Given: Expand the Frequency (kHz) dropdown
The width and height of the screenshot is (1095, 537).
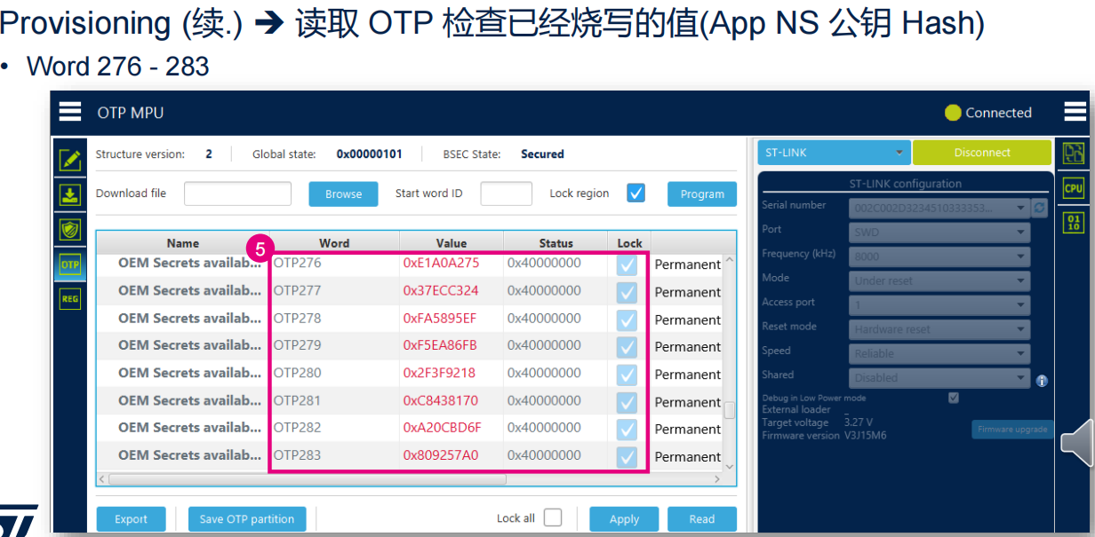Looking at the screenshot, I should point(938,257).
